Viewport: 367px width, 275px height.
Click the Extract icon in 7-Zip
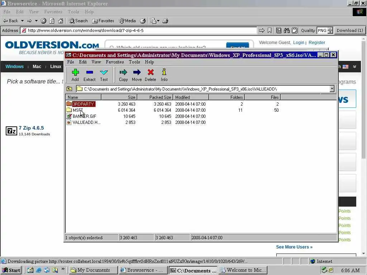(89, 72)
